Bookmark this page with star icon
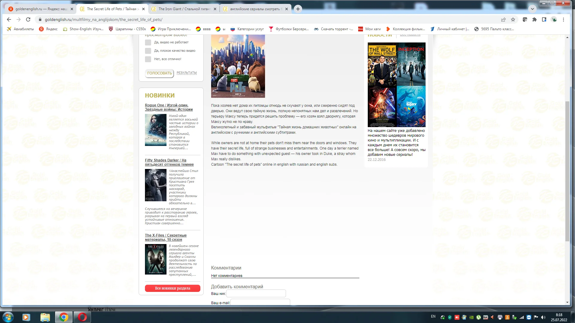 point(513,19)
